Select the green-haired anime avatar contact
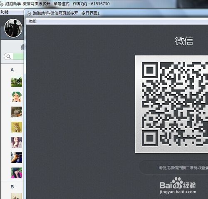Screen dimensions: 208x199 (17, 97)
